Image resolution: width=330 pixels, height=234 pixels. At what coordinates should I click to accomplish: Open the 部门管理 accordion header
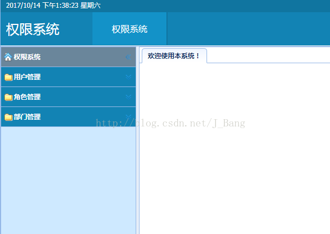[69, 117]
